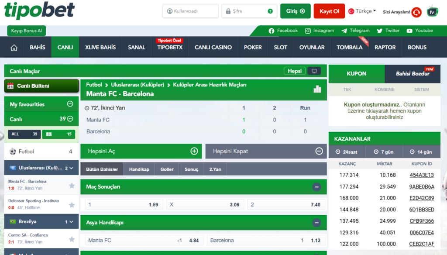Select the ALL 39 live filter

24,134
